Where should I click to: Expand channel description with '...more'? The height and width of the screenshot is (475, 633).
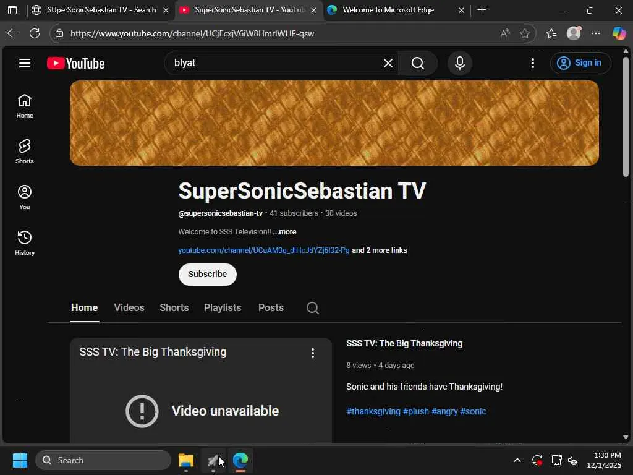pyautogui.click(x=284, y=232)
